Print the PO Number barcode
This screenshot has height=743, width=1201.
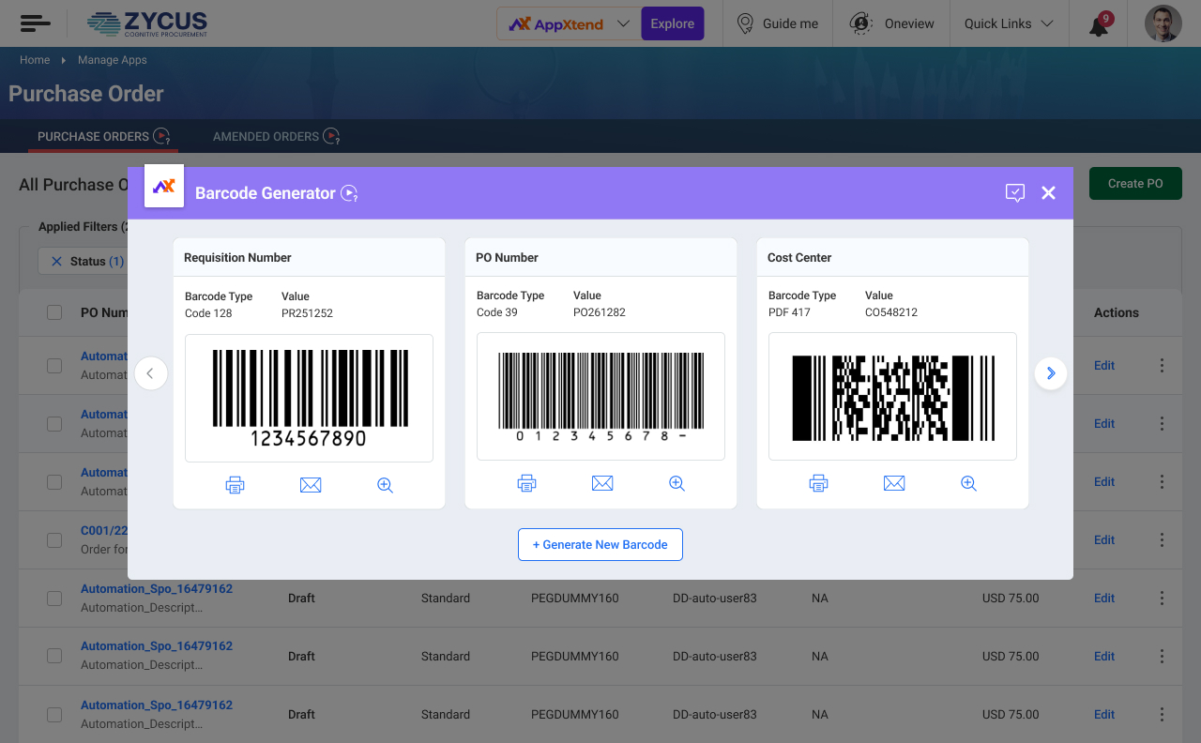point(526,483)
